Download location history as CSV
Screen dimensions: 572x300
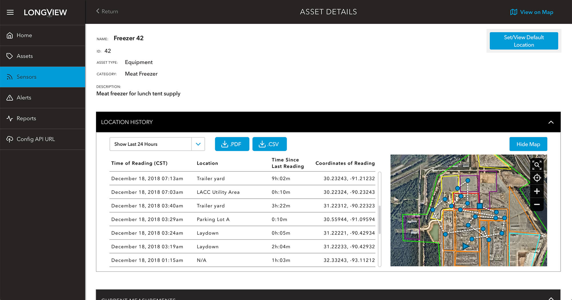click(x=269, y=144)
